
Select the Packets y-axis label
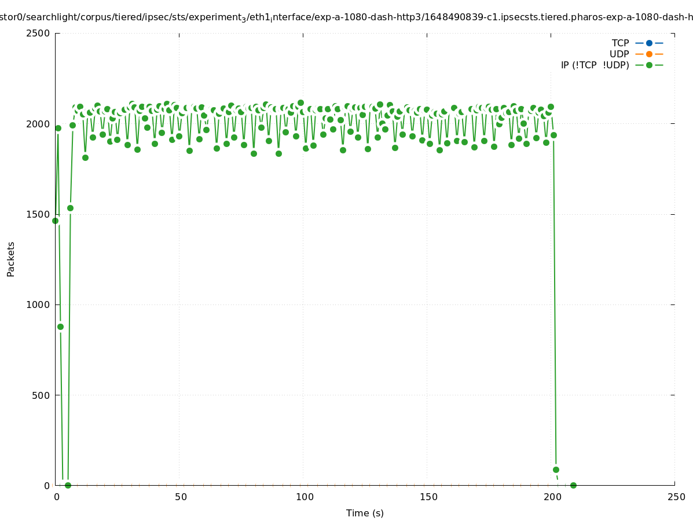coord(11,259)
